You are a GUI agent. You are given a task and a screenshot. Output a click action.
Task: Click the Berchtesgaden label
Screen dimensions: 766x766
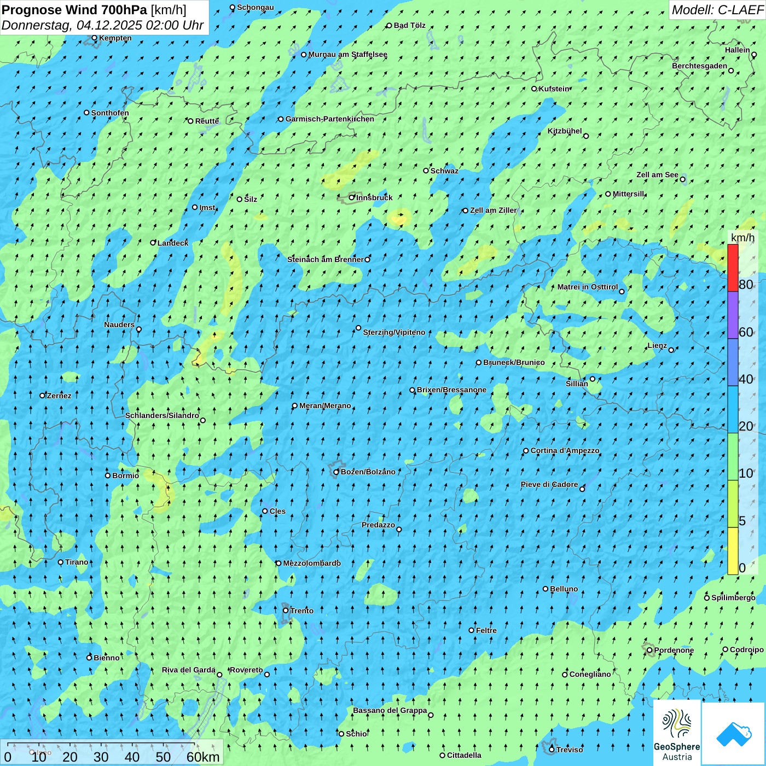pyautogui.click(x=700, y=66)
